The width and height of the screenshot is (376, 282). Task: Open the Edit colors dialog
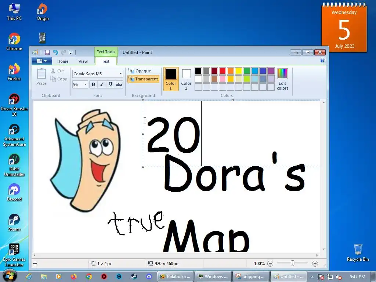click(x=282, y=79)
